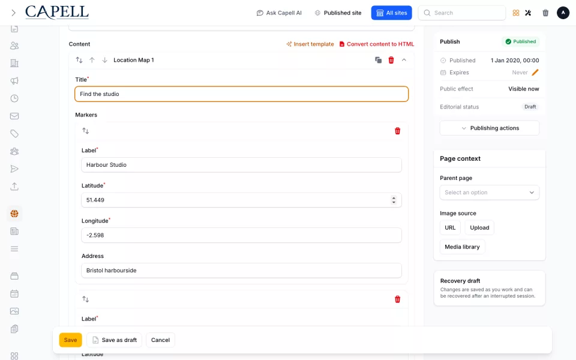
Task: Click the Latitude number stepper arrows
Action: (394, 200)
